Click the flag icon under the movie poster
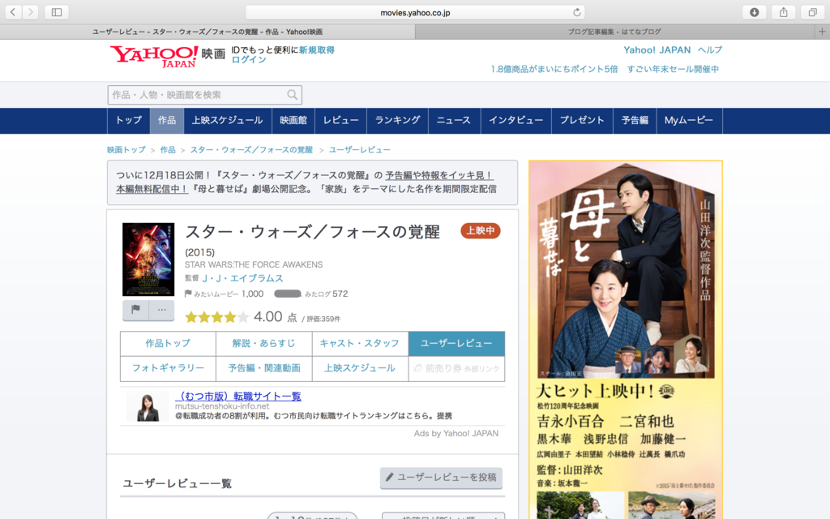830x519 pixels. coord(135,310)
